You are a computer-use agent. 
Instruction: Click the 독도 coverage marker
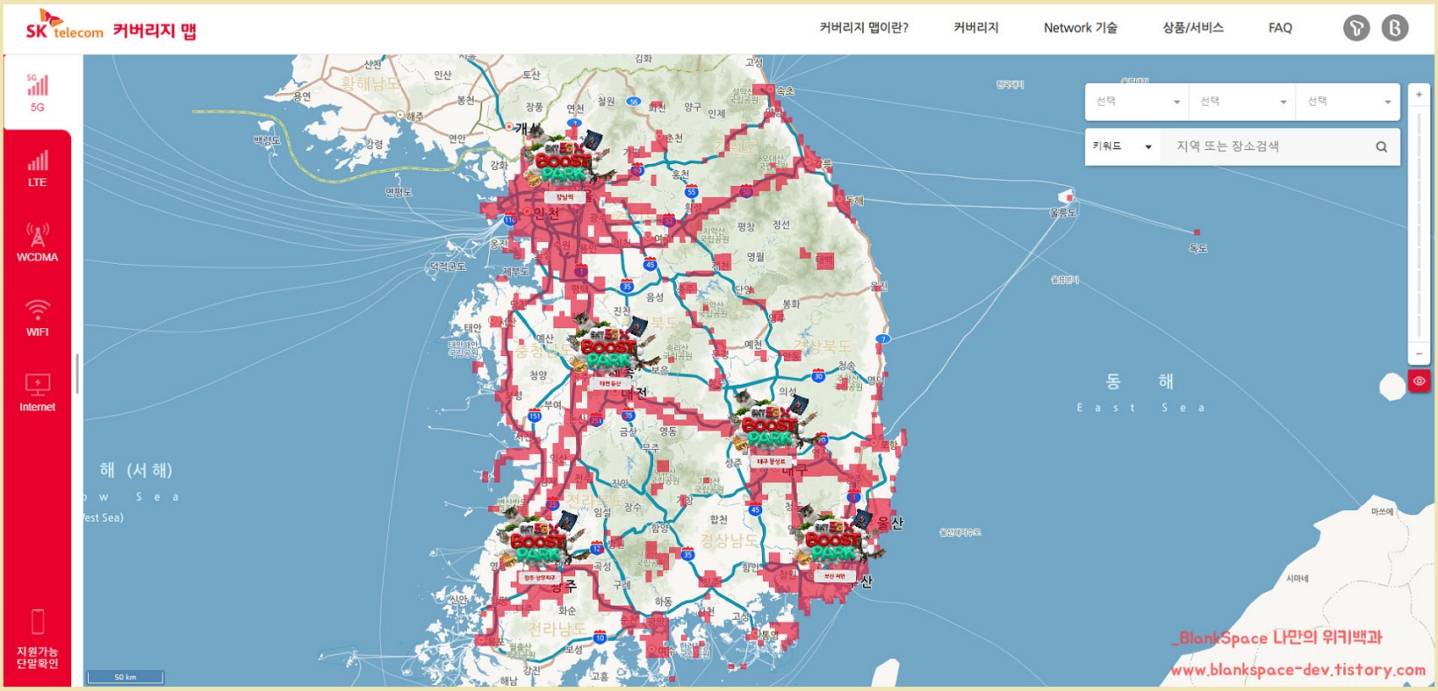[1196, 232]
